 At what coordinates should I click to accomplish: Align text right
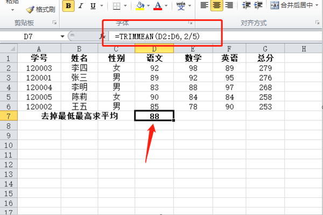coord(229,5)
